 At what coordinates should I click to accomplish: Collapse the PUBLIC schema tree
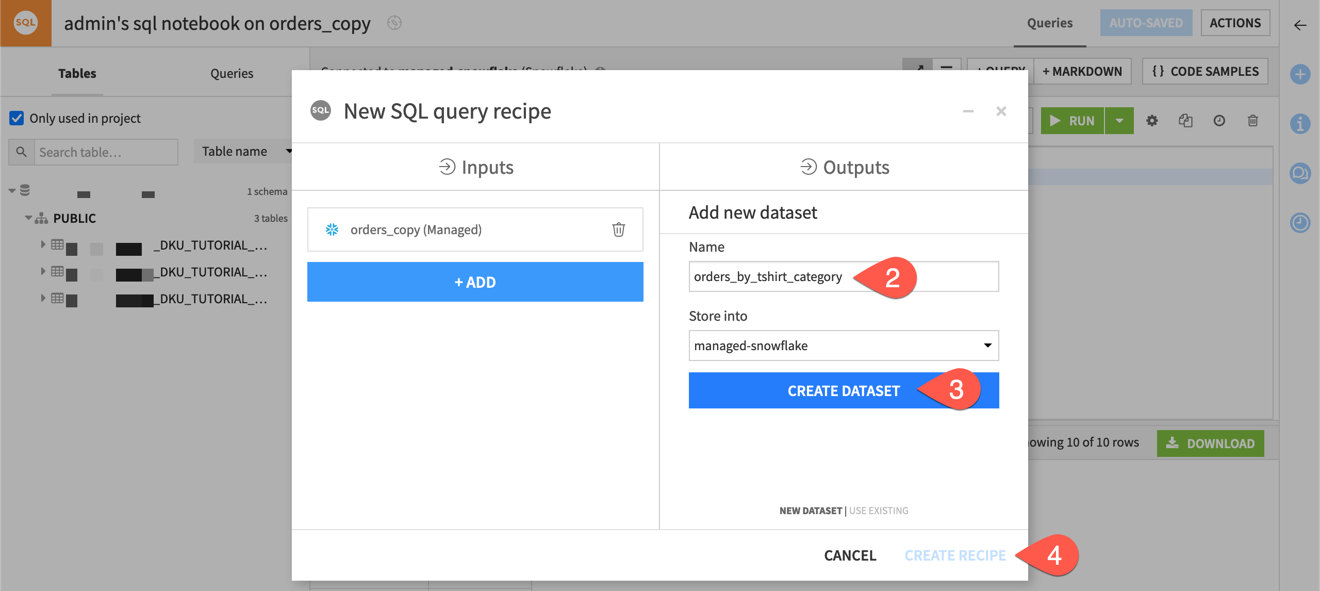coord(29,218)
